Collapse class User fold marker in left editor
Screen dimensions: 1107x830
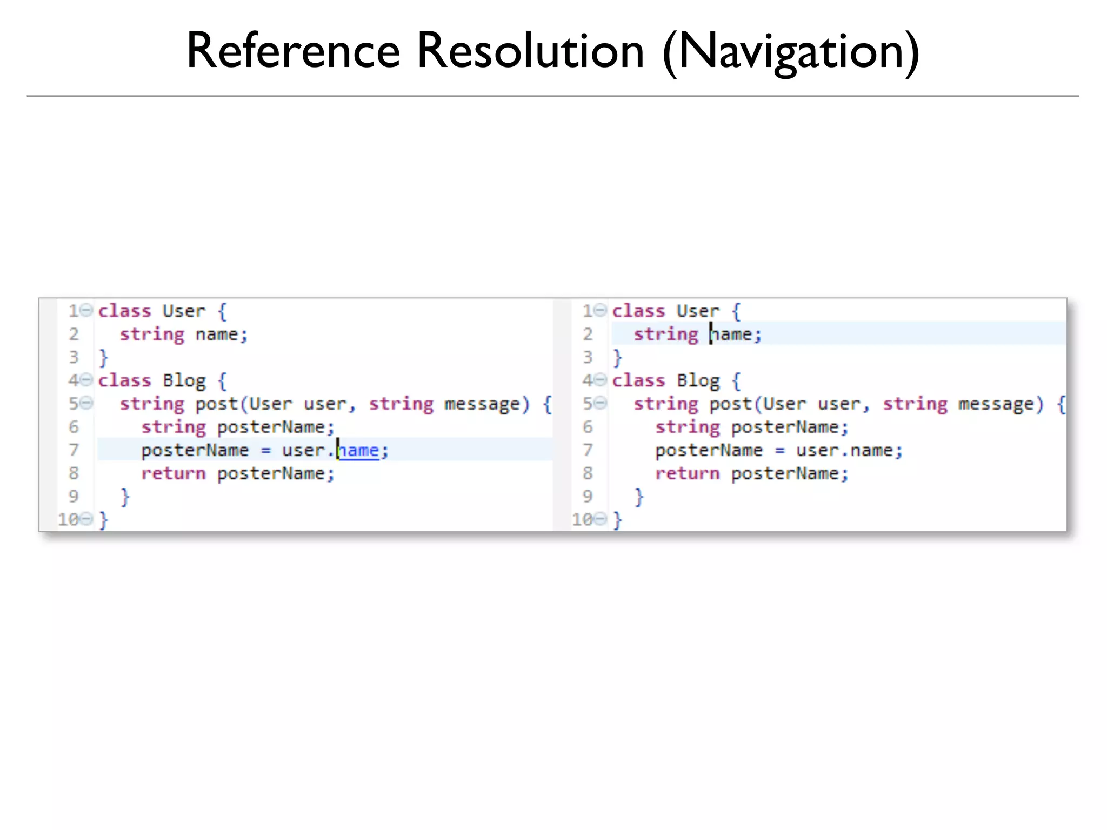point(86,310)
